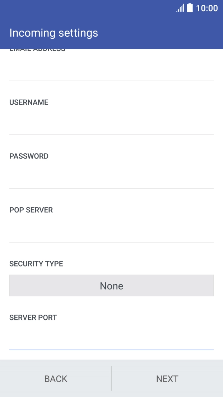
Task: Tap the divider between BACK and NEXT
Action: (x=111, y=378)
